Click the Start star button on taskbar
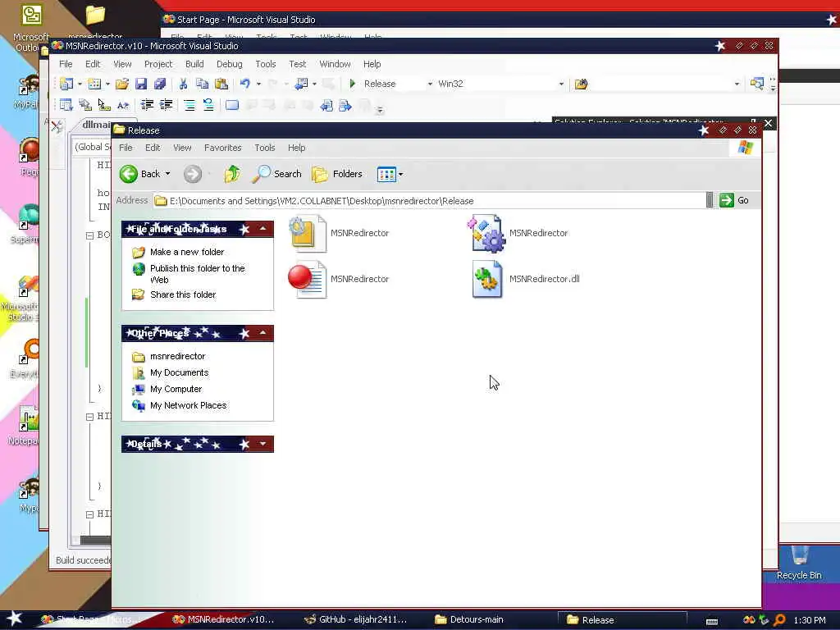This screenshot has width=840, height=630. tap(15, 619)
